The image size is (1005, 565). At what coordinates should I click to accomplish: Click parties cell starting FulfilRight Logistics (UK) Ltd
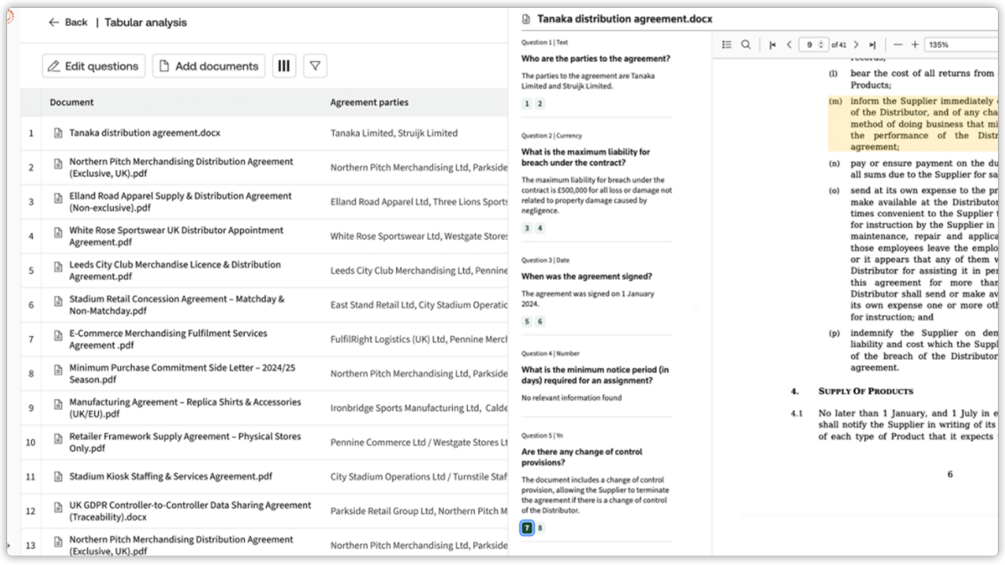tap(418, 340)
